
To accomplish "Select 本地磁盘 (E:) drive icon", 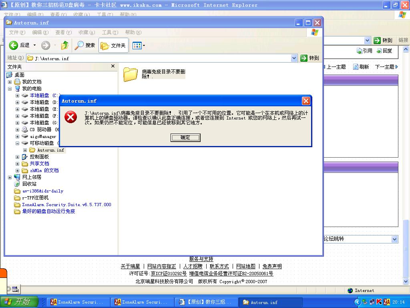I will pyautogui.click(x=25, y=109).
